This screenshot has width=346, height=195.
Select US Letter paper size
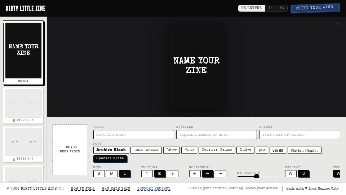point(252,8)
